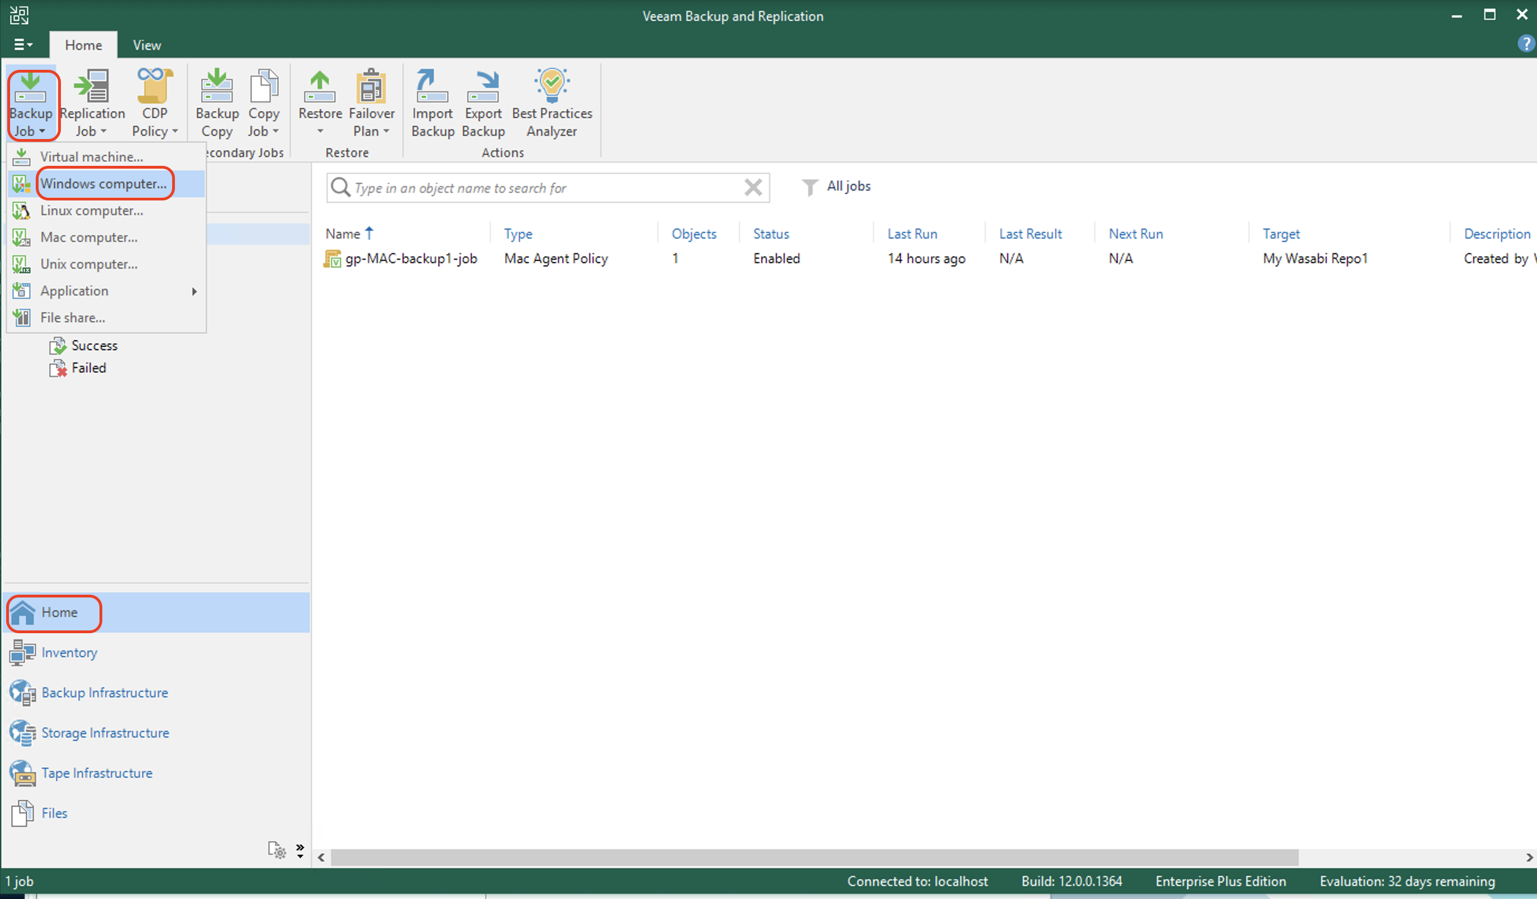Switch to the View ribbon tab
The width and height of the screenshot is (1537, 899).
[147, 45]
